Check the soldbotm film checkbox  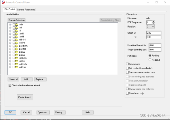tap(14, 64)
